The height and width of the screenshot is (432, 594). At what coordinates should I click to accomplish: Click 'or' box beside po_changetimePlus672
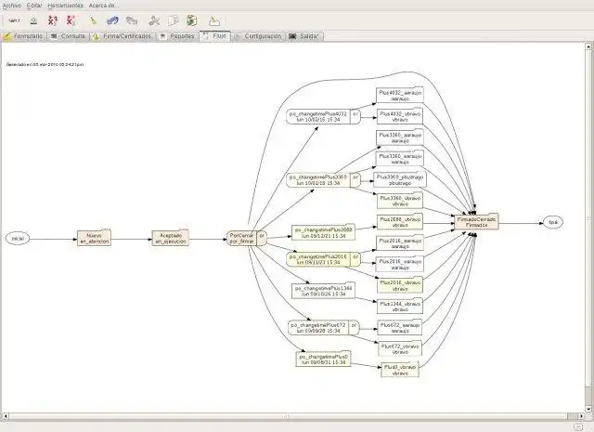tap(354, 328)
